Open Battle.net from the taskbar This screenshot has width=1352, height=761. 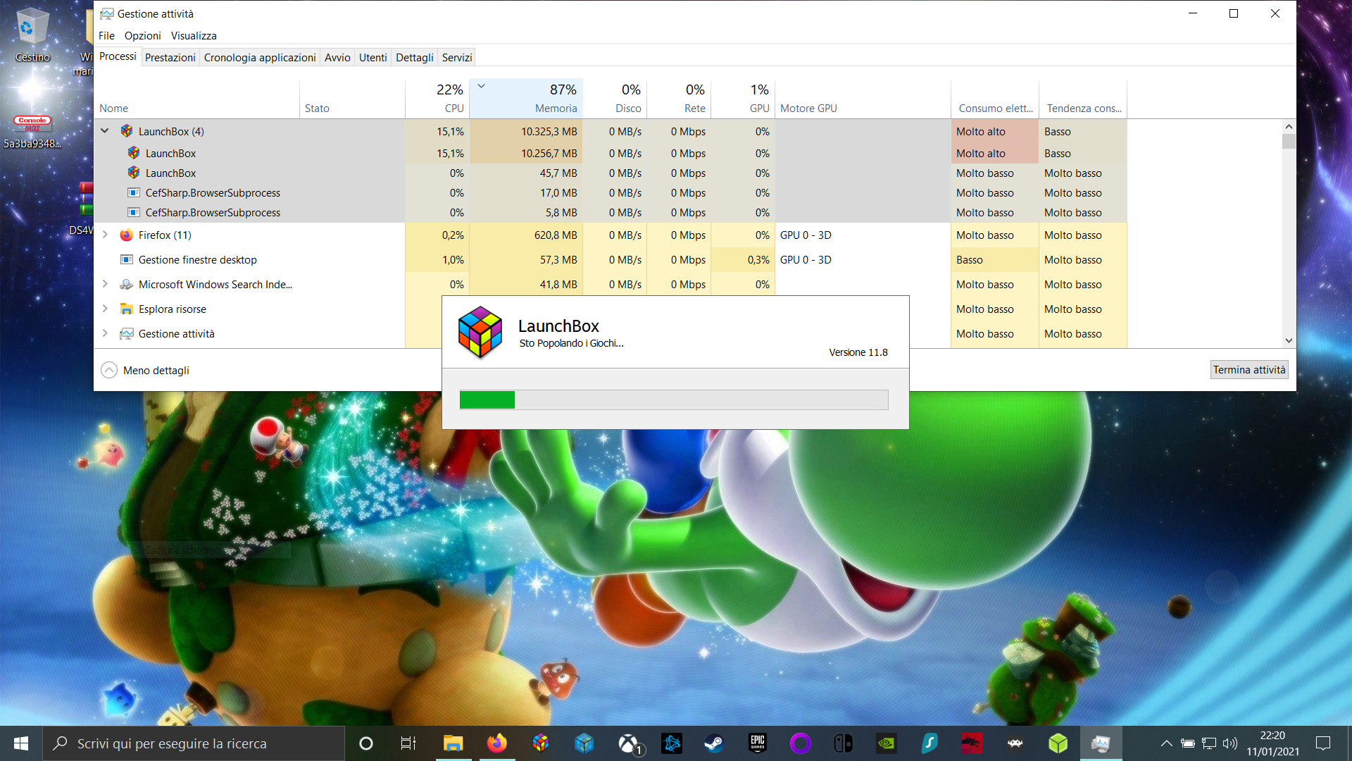(x=672, y=743)
